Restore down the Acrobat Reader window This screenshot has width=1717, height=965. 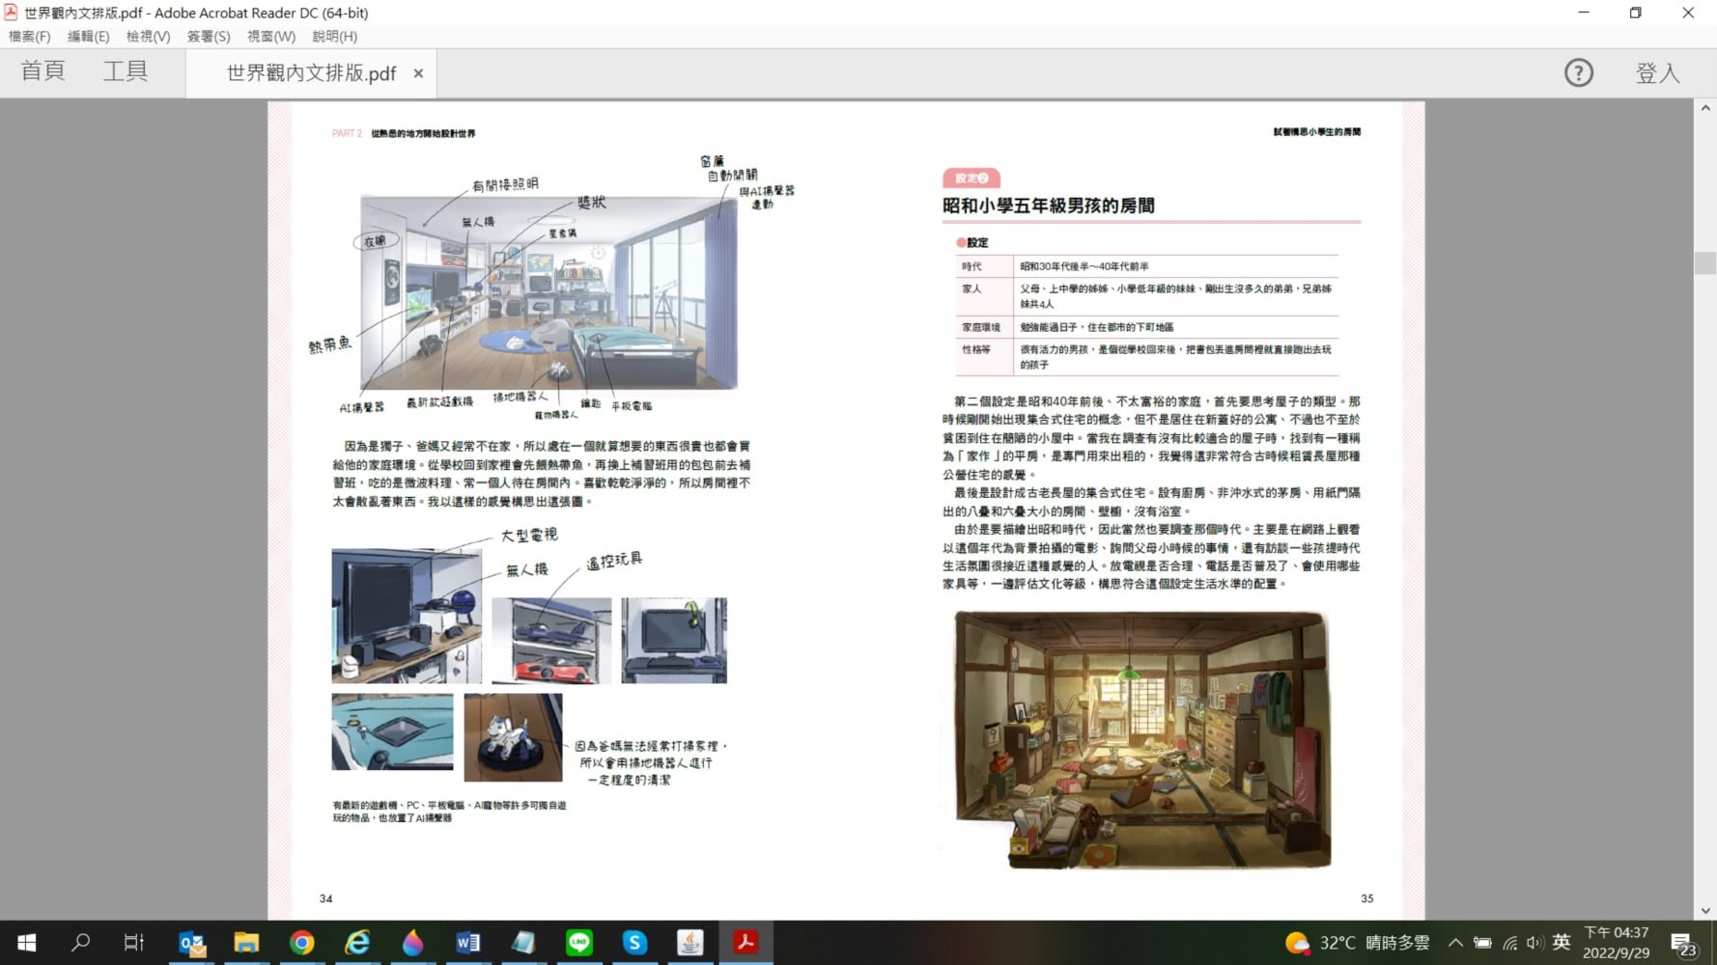(x=1636, y=13)
